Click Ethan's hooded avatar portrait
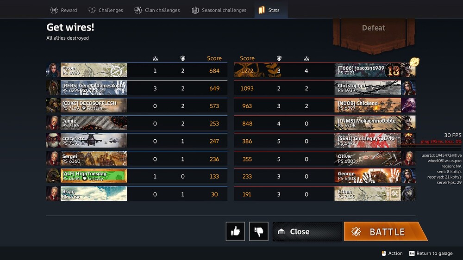463x260 pixels. point(408,193)
